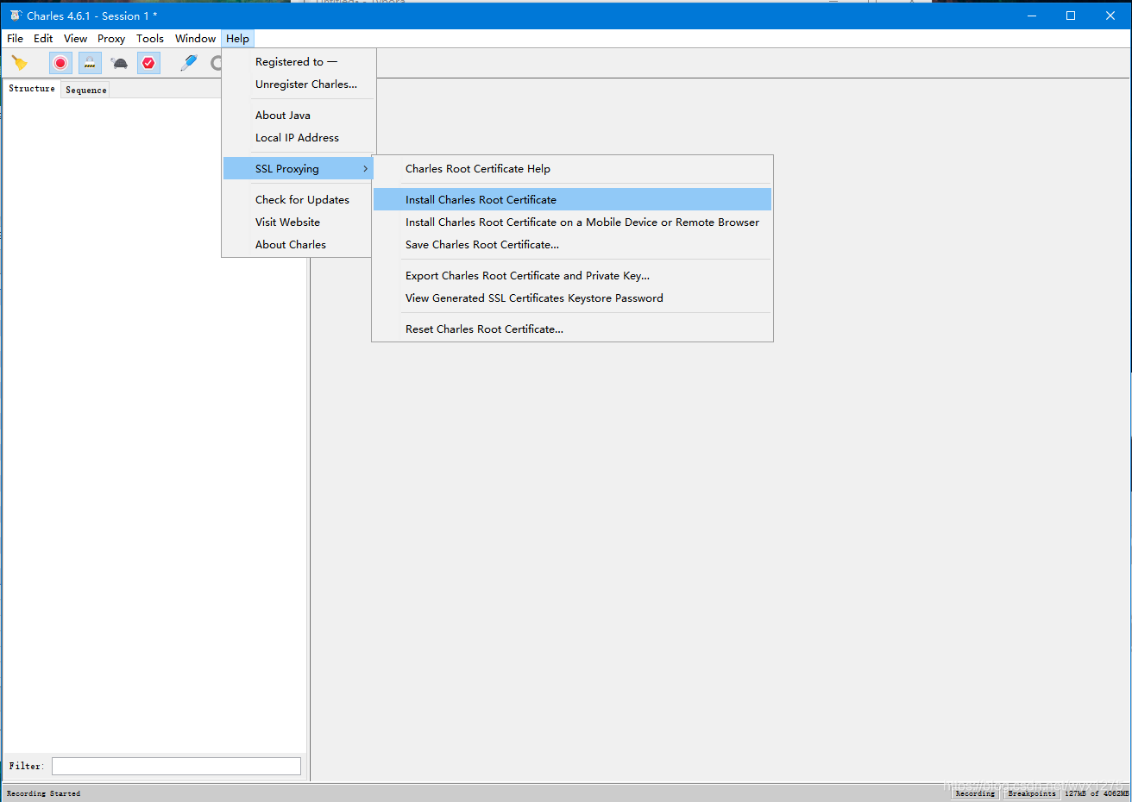
Task: Open View Generated SSL Certificates Keystore Password
Action: pyautogui.click(x=572, y=298)
